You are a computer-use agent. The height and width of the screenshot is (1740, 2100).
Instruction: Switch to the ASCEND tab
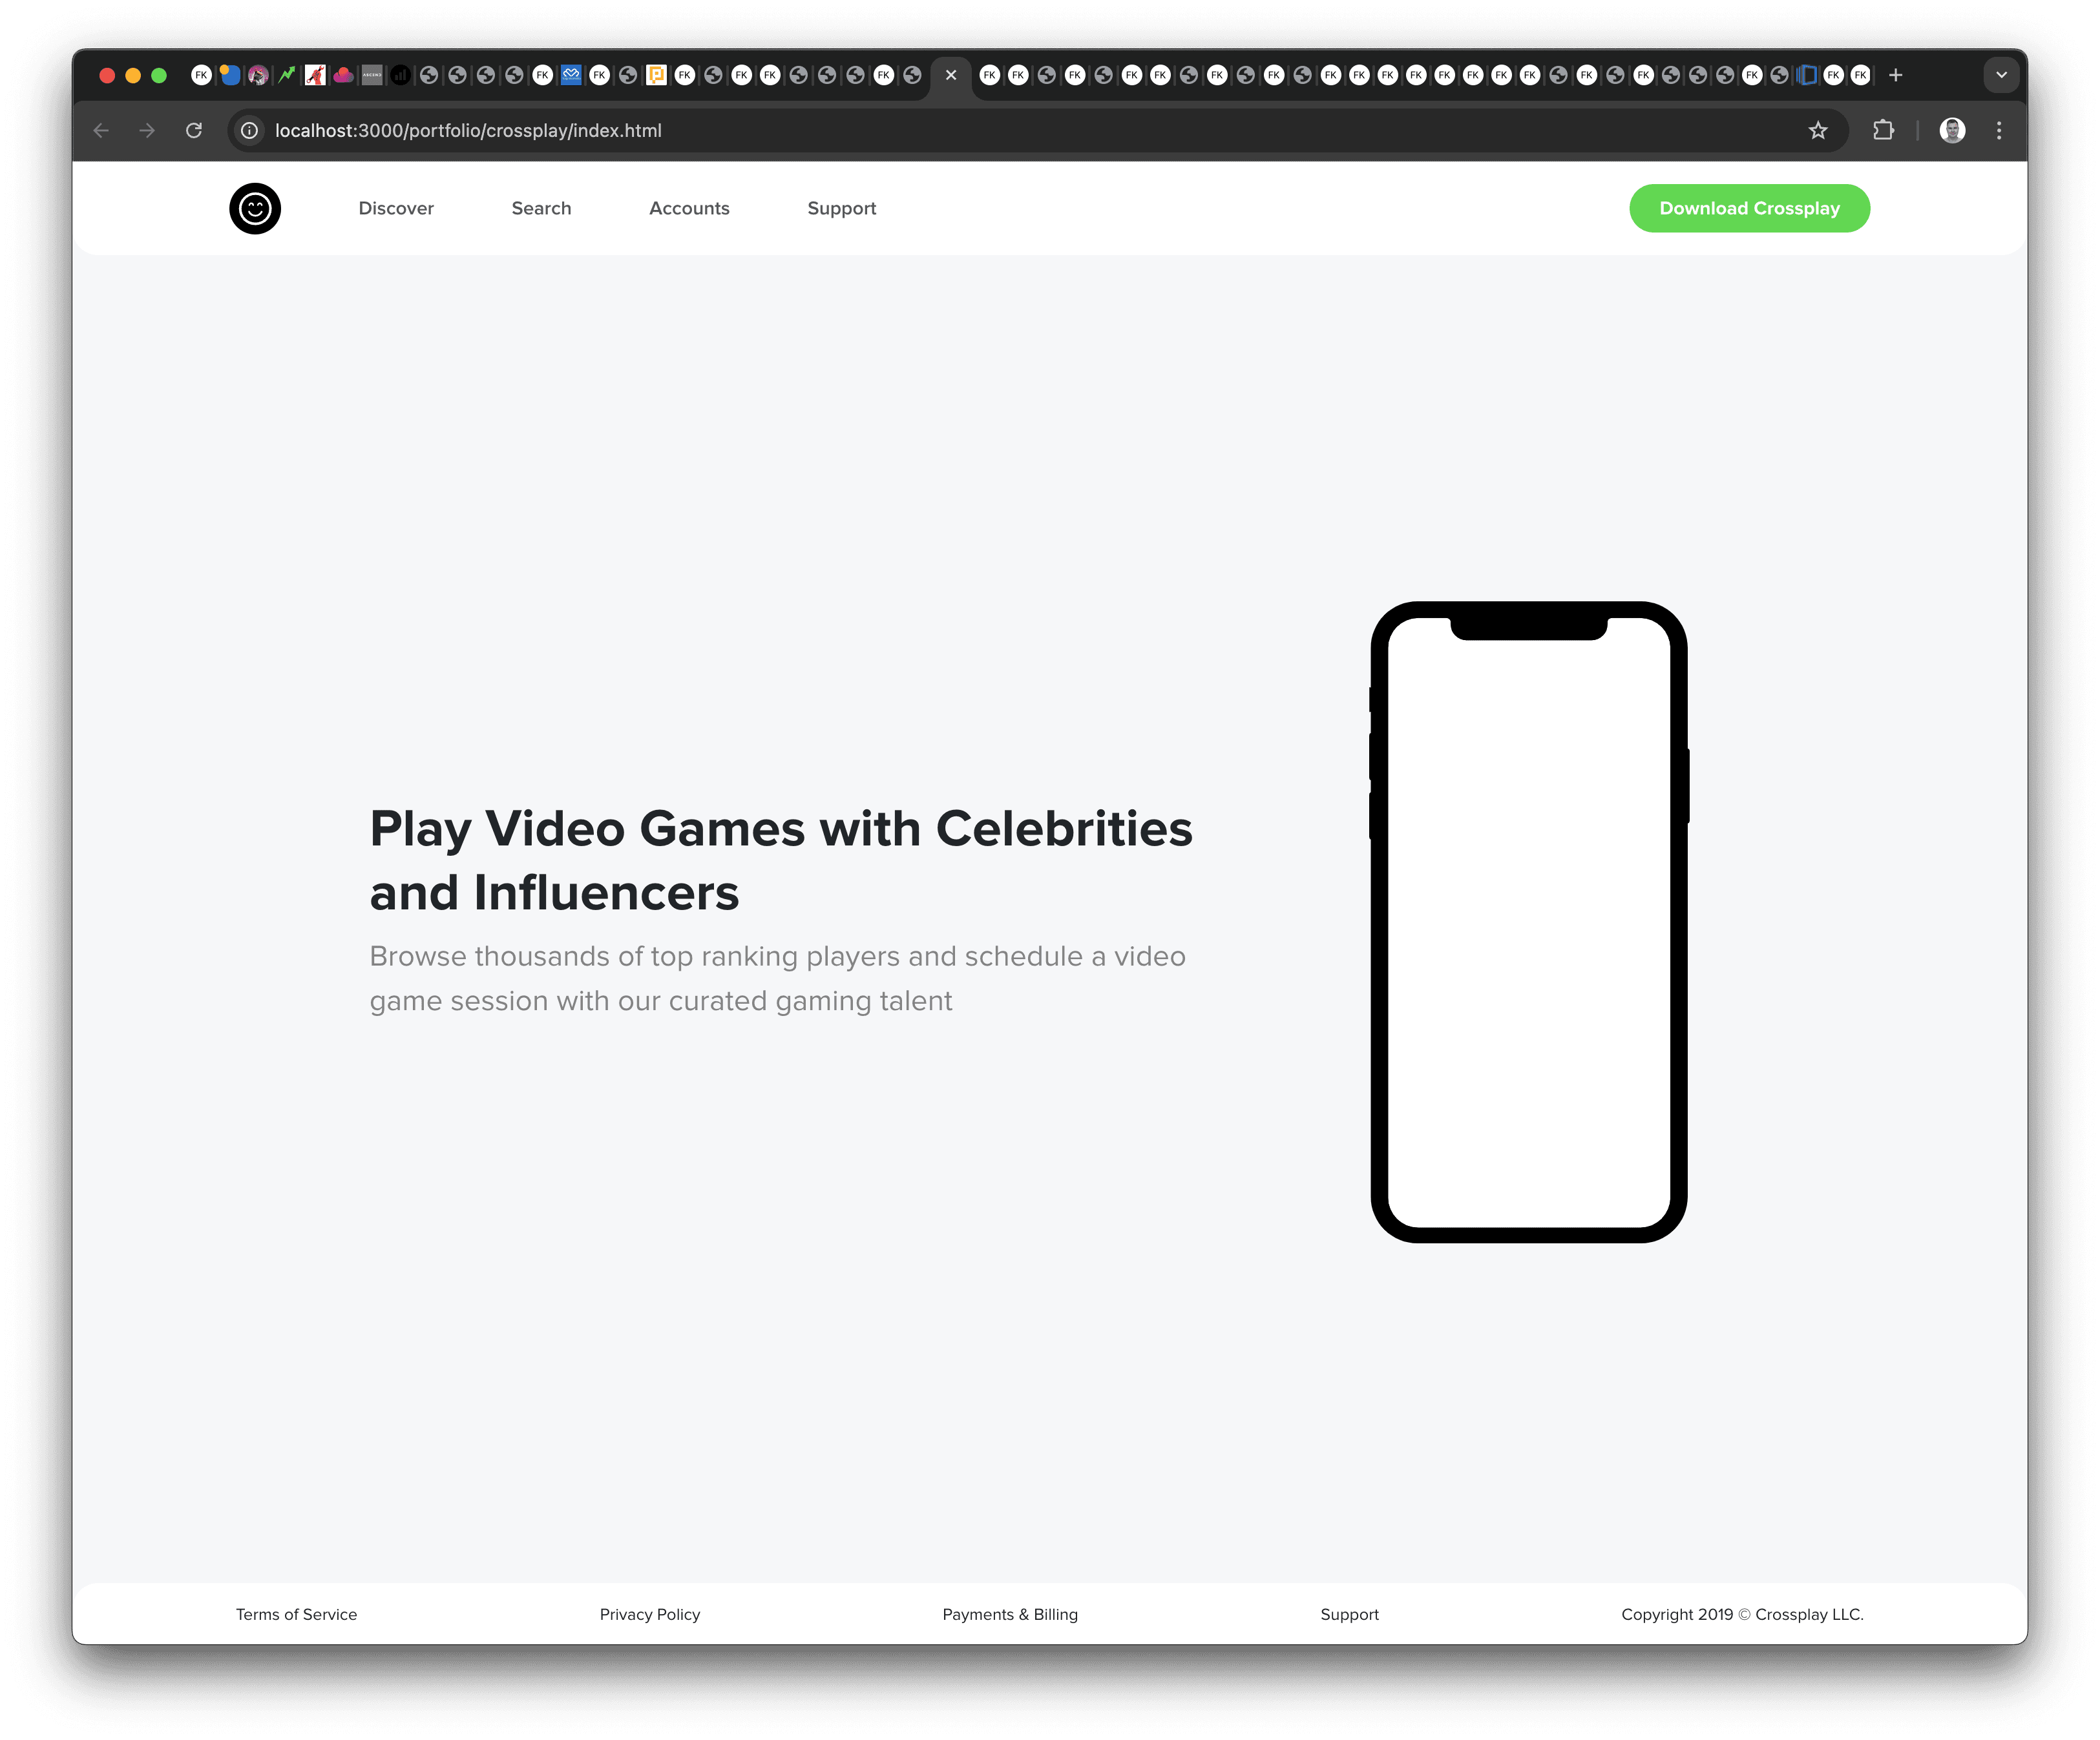click(372, 75)
